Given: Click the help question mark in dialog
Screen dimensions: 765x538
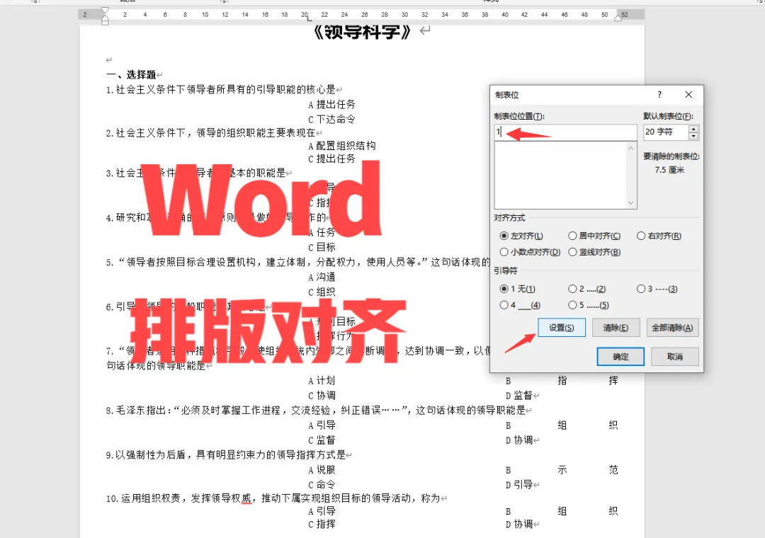Looking at the screenshot, I should point(659,95).
